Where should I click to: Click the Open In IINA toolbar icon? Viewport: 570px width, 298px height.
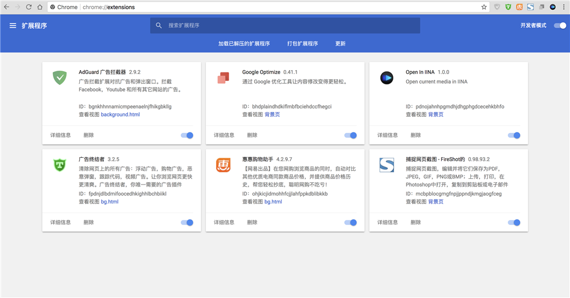[x=552, y=7]
